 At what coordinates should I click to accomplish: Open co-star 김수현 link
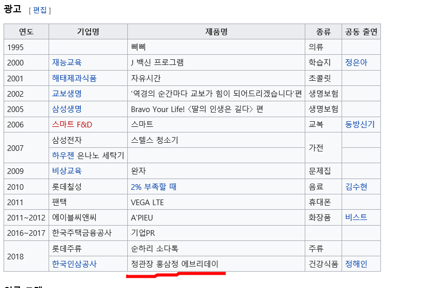[356, 187]
